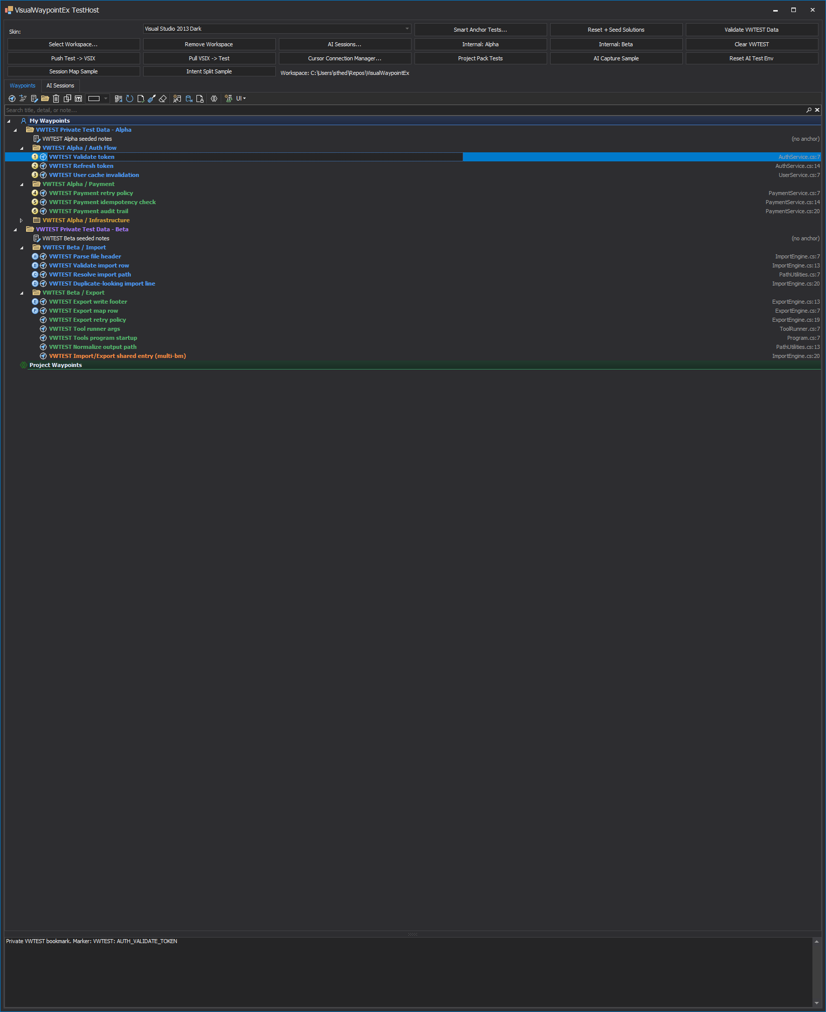The width and height of the screenshot is (826, 1012).
Task: Click the locked document toolbar icon
Action: click(200, 99)
